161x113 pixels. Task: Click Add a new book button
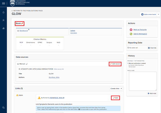coord(148,14)
